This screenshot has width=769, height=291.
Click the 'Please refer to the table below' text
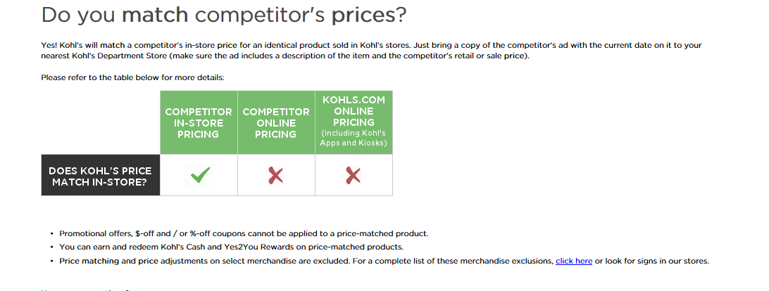132,77
